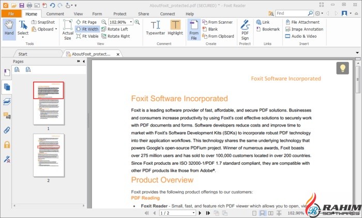This screenshot has height=218, width=362.
Task: Open the Share ribbon tab
Action: pos(143,14)
